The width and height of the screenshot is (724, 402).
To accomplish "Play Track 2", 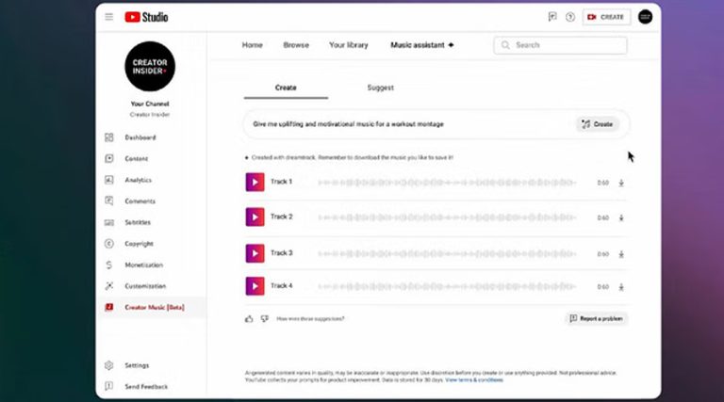I will pos(255,217).
